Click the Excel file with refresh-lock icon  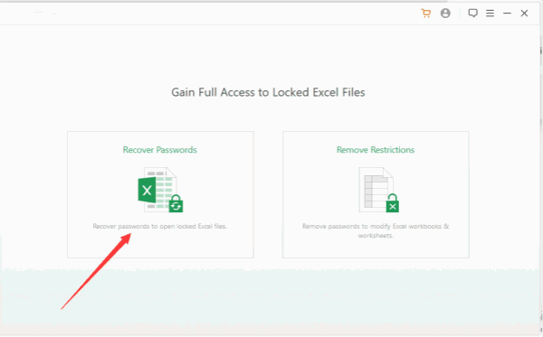tap(160, 190)
